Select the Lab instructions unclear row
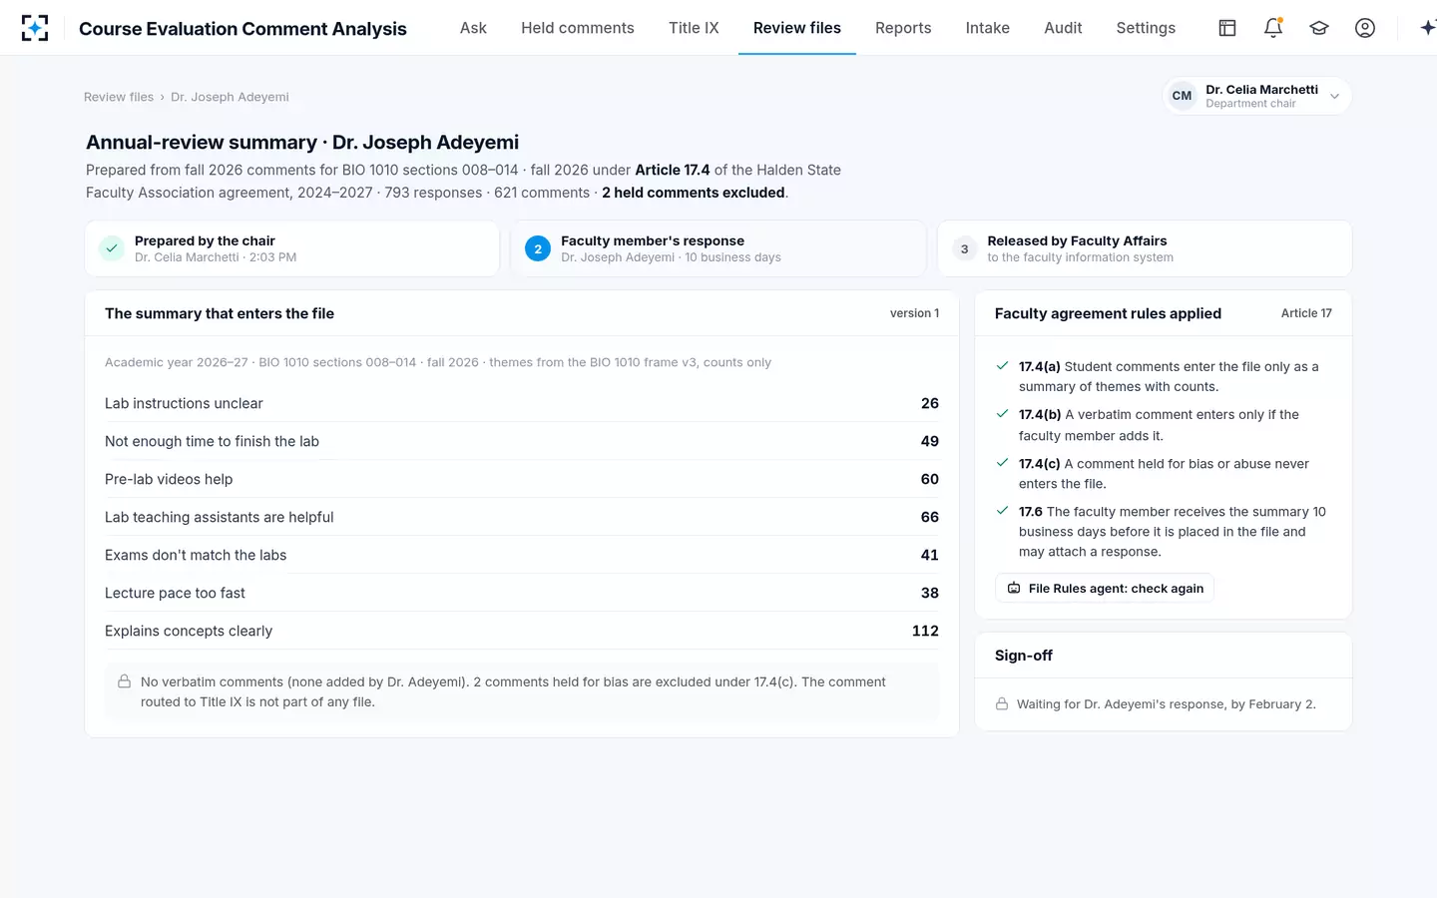This screenshot has height=898, width=1437. pyautogui.click(x=522, y=403)
